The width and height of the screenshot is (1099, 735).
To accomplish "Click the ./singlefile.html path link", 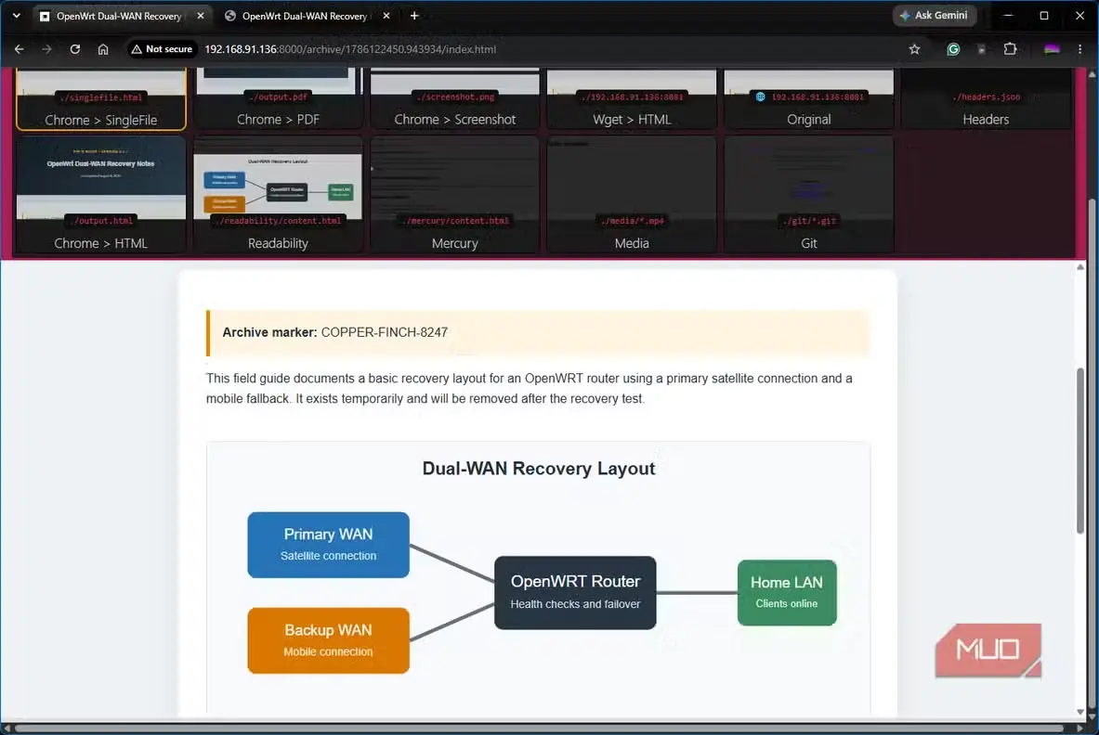I will (101, 97).
